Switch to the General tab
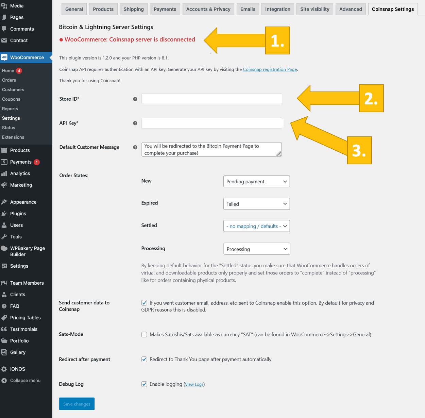 coord(74,9)
